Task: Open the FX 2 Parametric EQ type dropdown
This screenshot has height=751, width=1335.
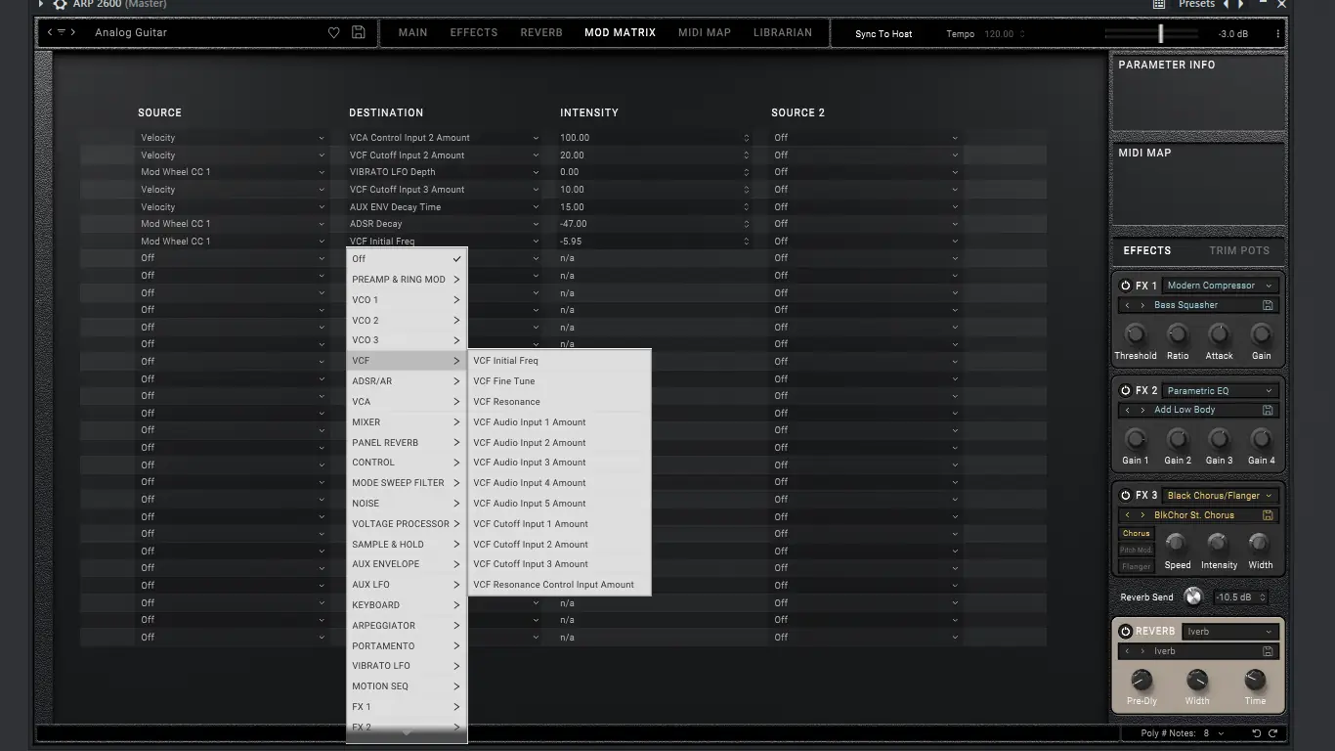Action: 1221,390
